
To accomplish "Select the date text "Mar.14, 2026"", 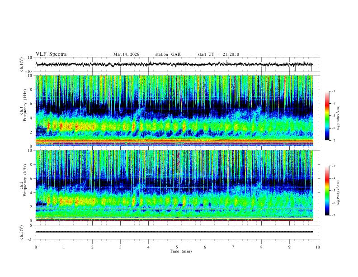I will [126, 54].
